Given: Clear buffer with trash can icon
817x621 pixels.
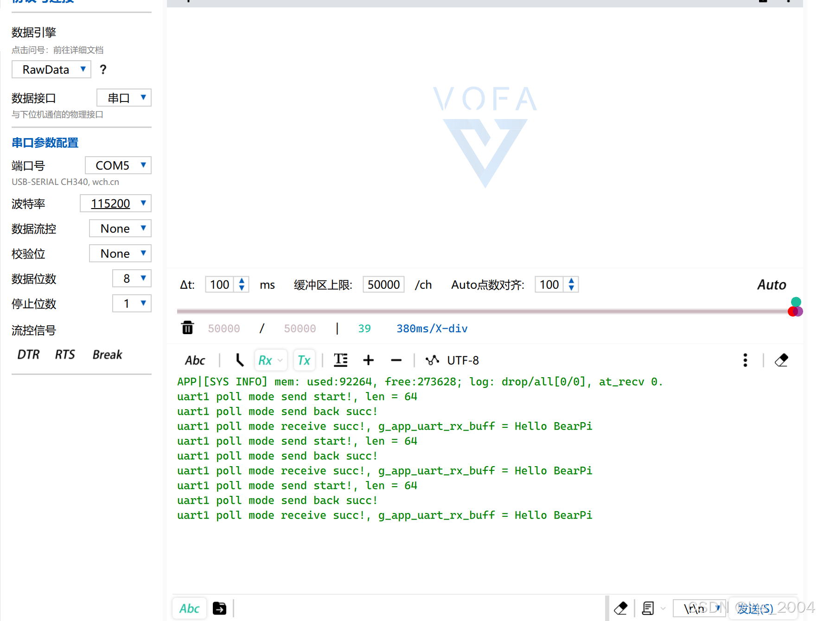Looking at the screenshot, I should (x=187, y=328).
